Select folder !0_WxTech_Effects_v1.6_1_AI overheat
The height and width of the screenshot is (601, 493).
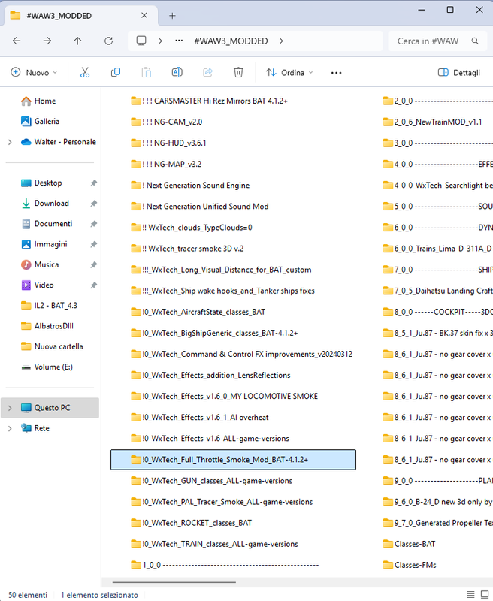pos(199,418)
